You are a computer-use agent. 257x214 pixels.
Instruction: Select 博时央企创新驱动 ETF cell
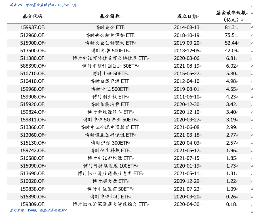(x=110, y=43)
